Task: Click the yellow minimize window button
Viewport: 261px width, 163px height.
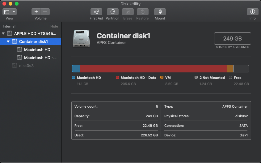Action: [x=11, y=4]
